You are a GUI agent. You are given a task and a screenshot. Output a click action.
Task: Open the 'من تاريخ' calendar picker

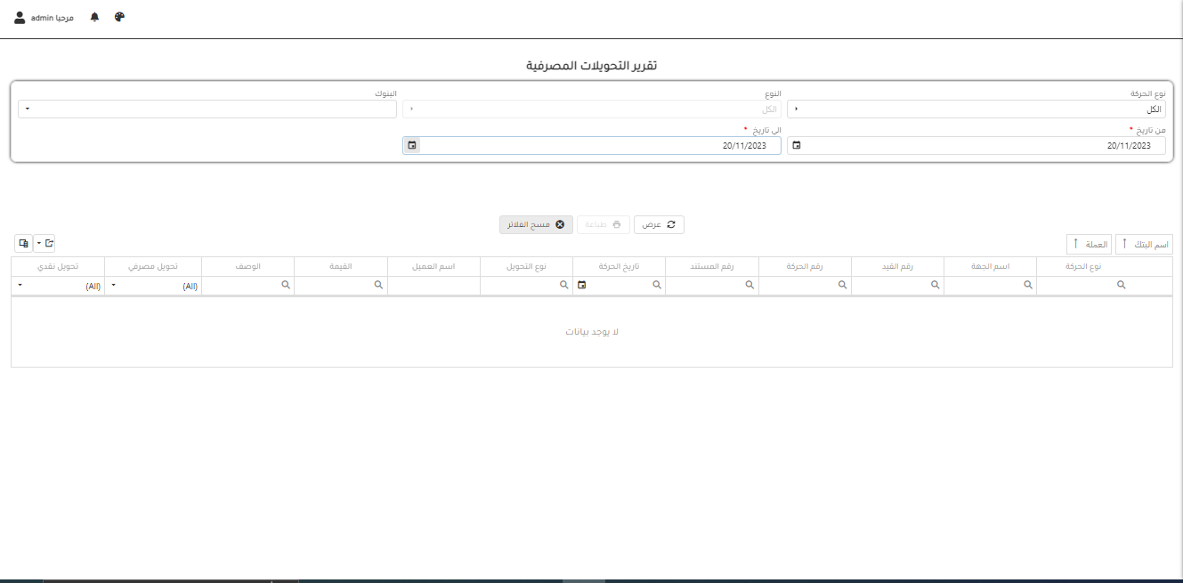click(796, 145)
